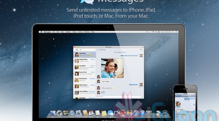Open the Calendar app in dock

(x=91, y=113)
